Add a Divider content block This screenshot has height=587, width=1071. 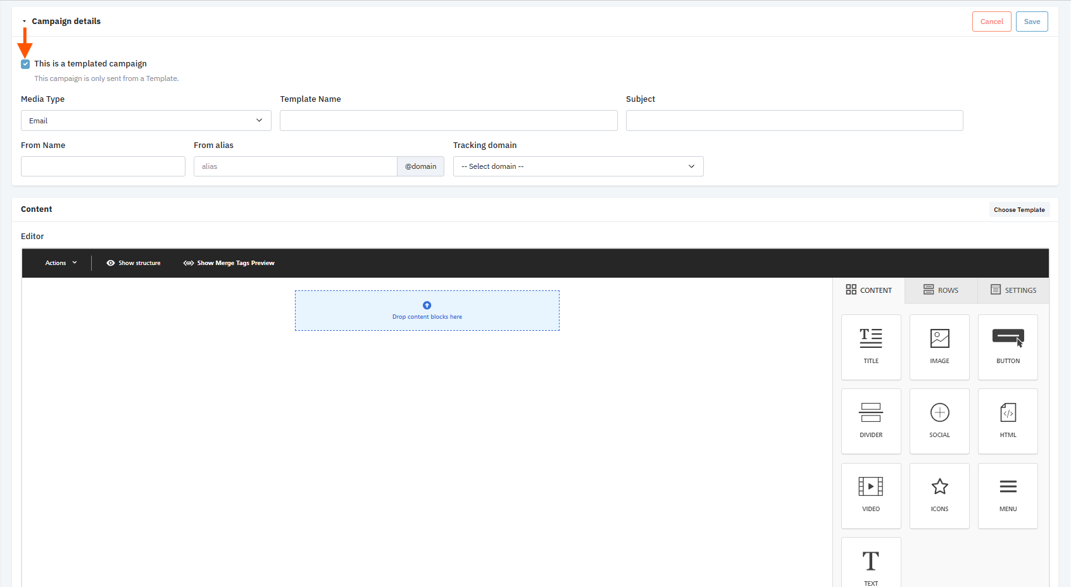pos(871,421)
